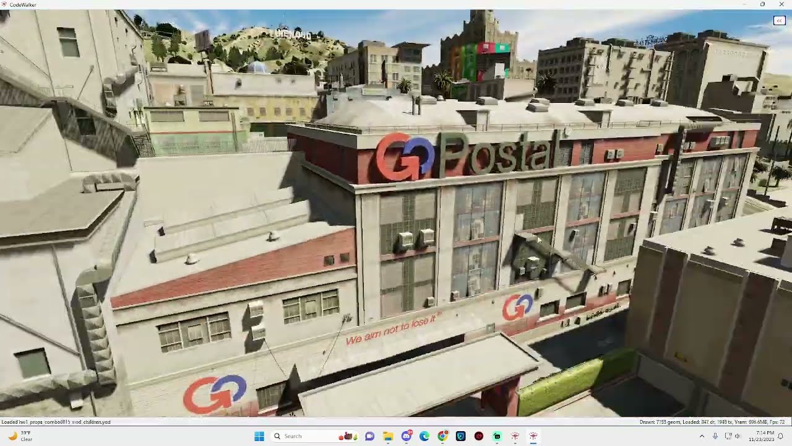Screen dimensions: 792x446
Task: Open the weather widget in the taskbar
Action: point(20,436)
